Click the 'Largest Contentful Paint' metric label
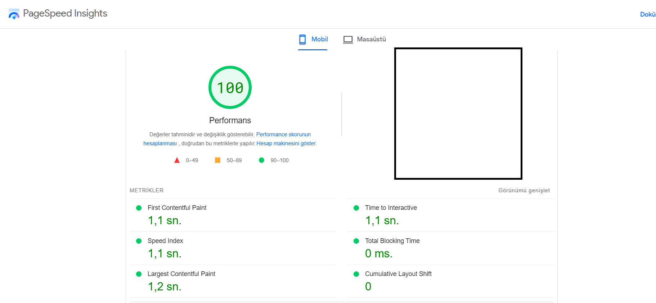Viewport: 656px width, 303px height. pos(181,274)
